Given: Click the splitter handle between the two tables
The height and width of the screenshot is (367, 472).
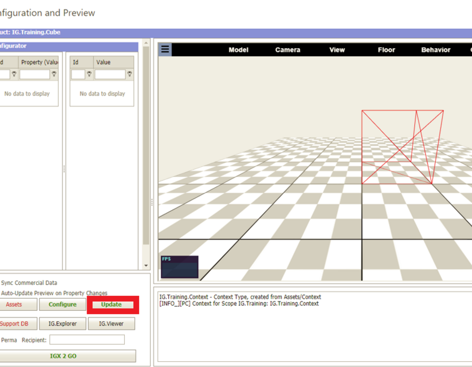Looking at the screenshot, I should [x=64, y=169].
